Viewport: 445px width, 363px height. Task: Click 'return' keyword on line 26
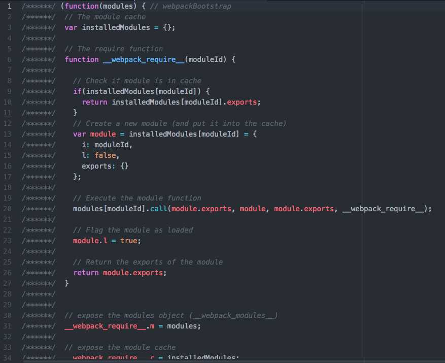coord(86,273)
